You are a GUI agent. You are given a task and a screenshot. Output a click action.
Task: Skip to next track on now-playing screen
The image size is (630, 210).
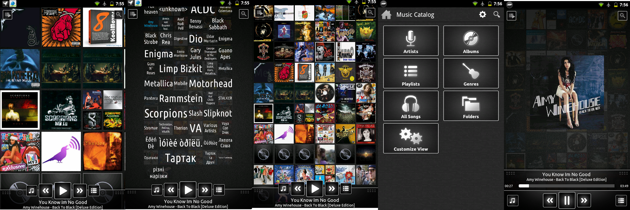point(584,201)
